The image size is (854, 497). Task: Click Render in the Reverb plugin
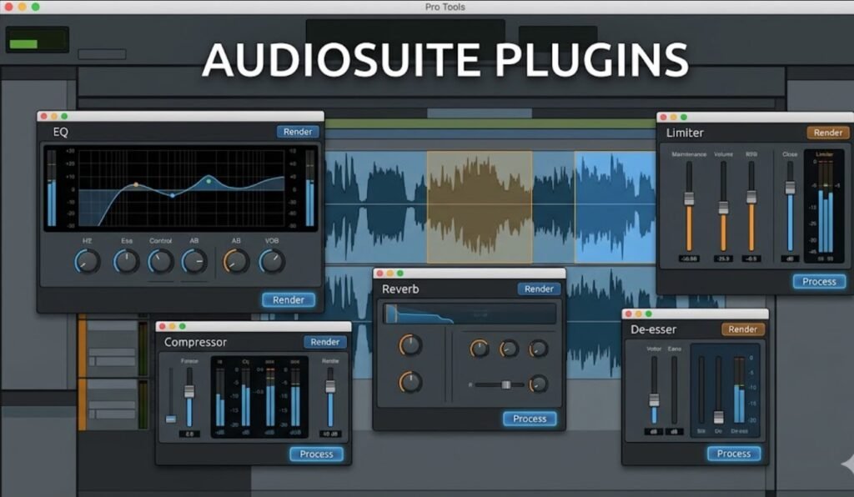pos(539,289)
